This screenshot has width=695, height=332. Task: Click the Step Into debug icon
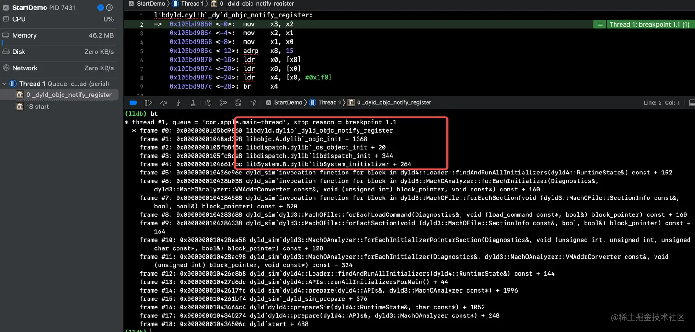coord(178,103)
